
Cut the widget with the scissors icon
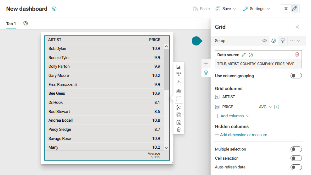click(179, 108)
